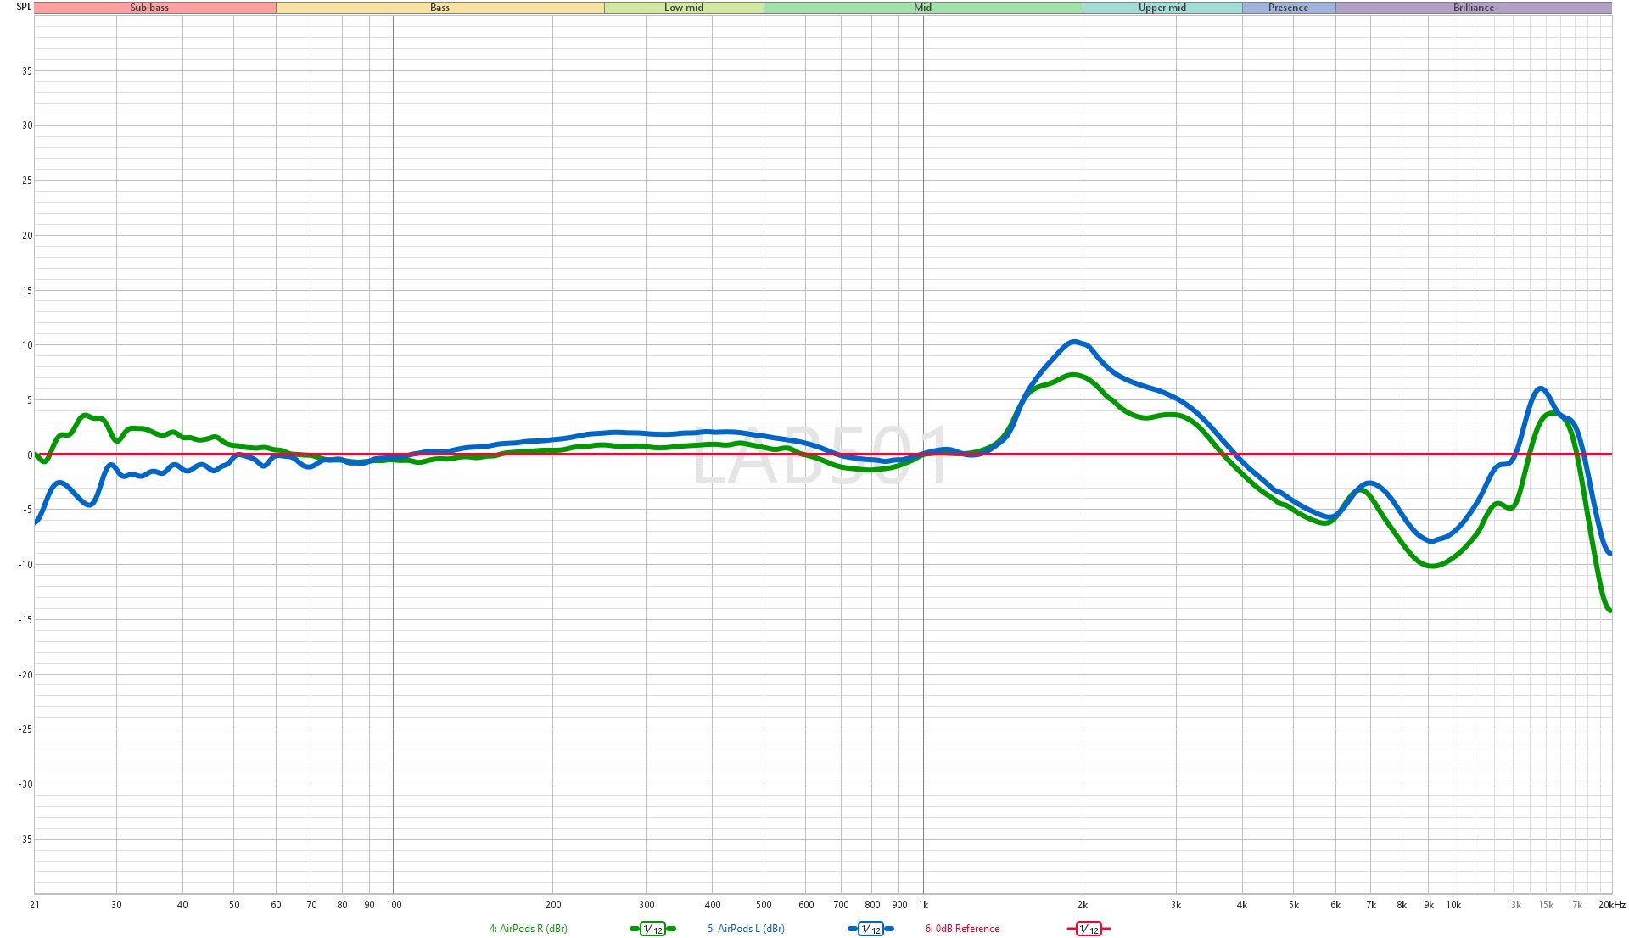
Task: Toggle the '4: AirPods R (dBr)' trace label
Action: (x=528, y=929)
